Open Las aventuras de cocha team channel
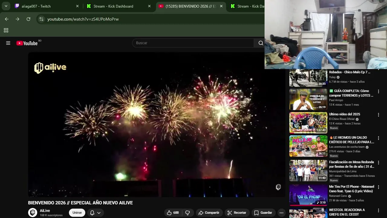Viewport: 387px width, 218px height. pyautogui.click(x=347, y=147)
